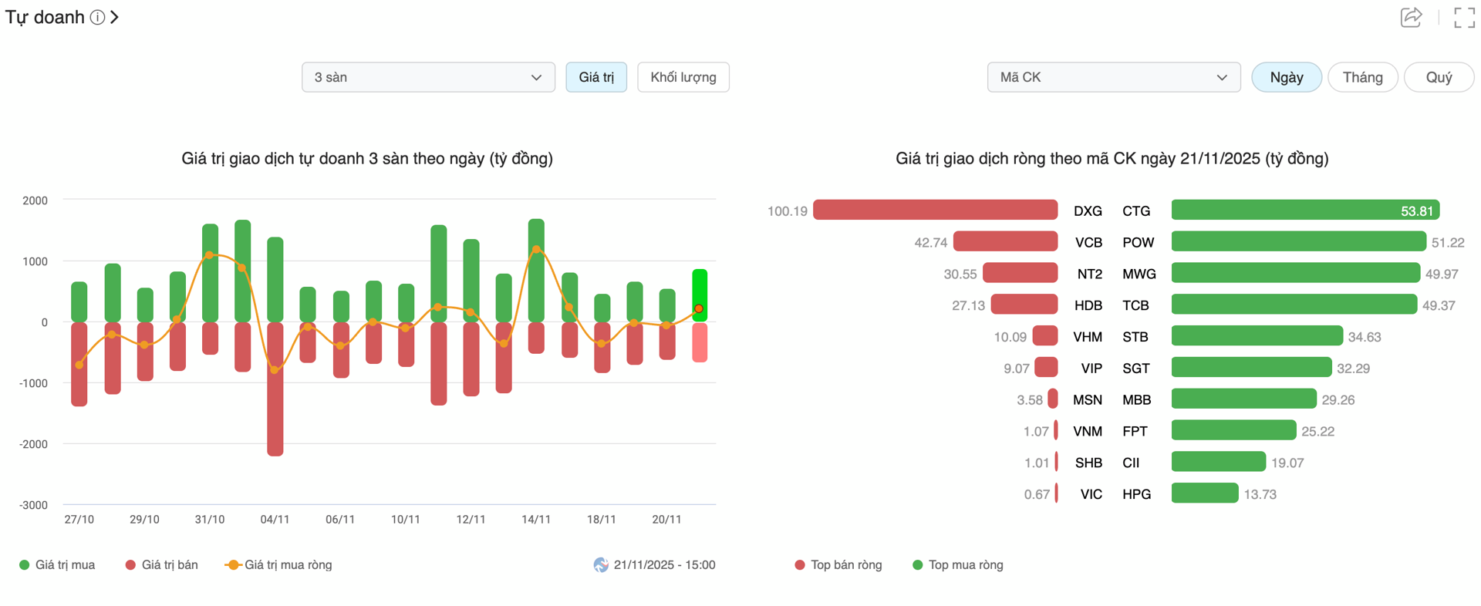This screenshot has width=1481, height=606.
Task: Click the green Top mua ròng legend dot
Action: [x=917, y=565]
